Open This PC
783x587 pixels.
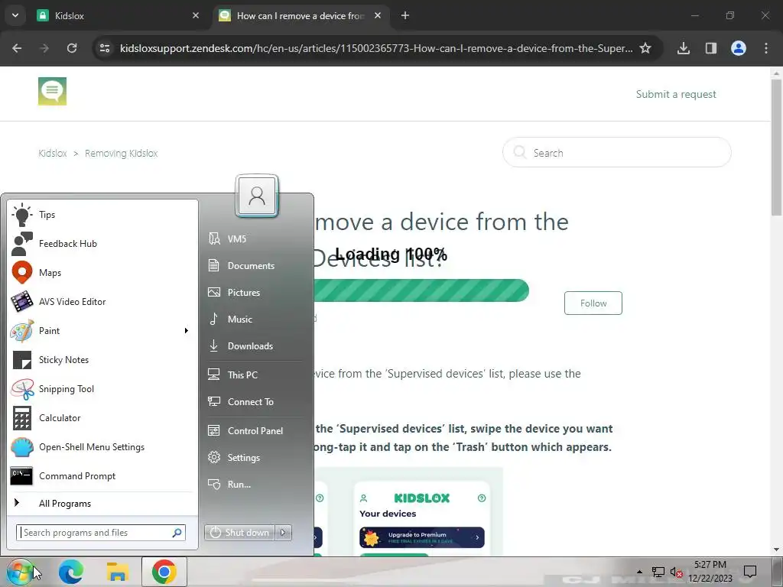(255, 375)
